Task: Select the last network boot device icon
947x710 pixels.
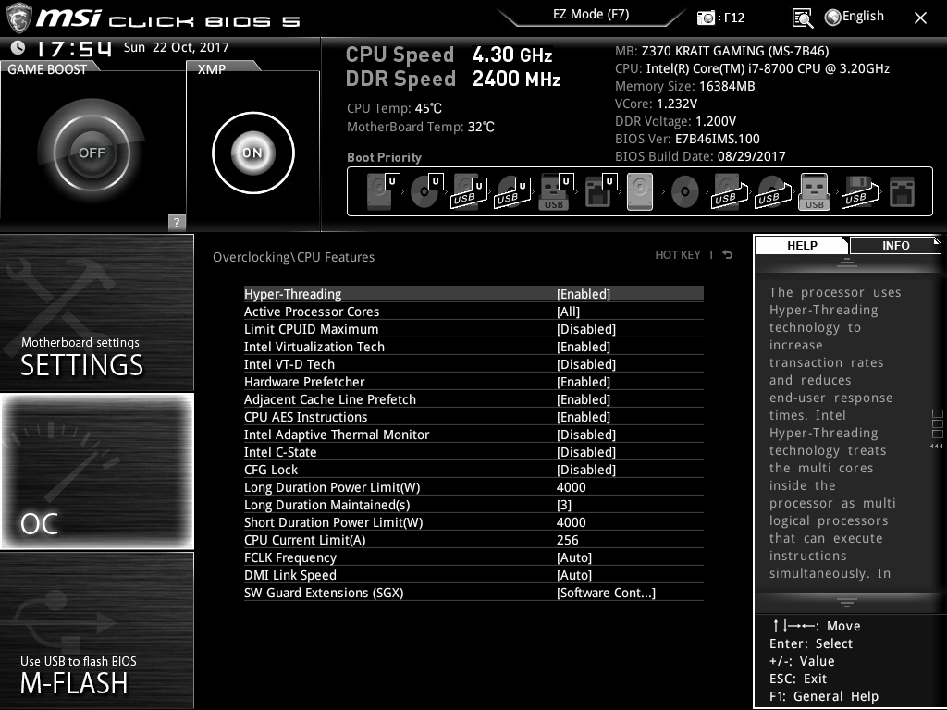Action: coord(901,192)
